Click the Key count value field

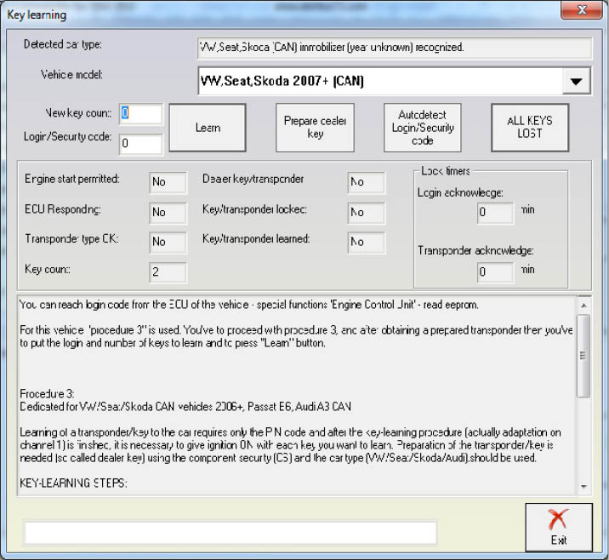pyautogui.click(x=168, y=272)
